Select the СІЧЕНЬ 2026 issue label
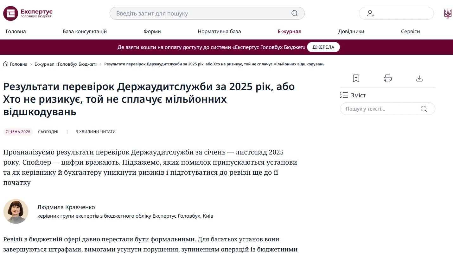Image resolution: width=453 pixels, height=254 pixels. point(18,131)
